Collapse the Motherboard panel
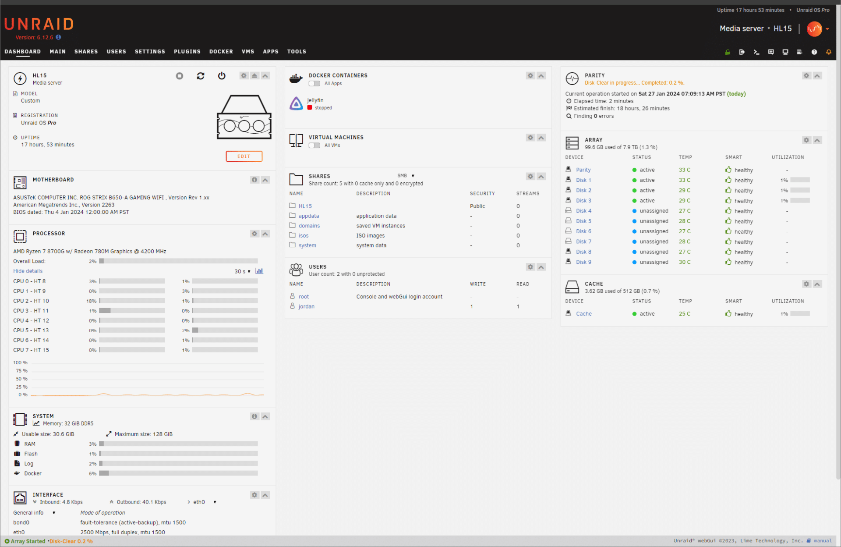The width and height of the screenshot is (841, 547). (265, 180)
